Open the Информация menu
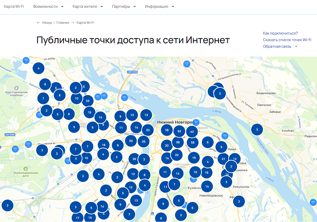317x222 pixels. tap(159, 6)
